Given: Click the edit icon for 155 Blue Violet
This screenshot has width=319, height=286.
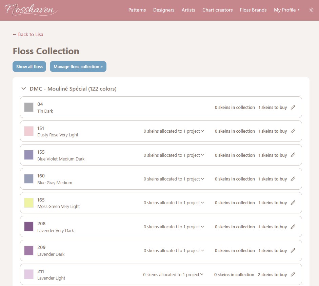Looking at the screenshot, I should [293, 155].
